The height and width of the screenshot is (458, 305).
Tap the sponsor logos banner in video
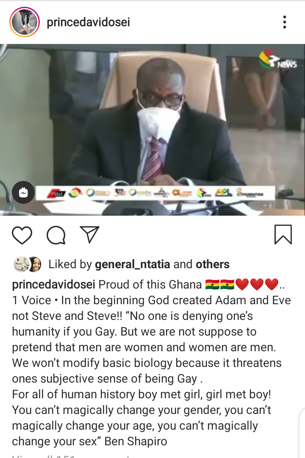pos(155,193)
